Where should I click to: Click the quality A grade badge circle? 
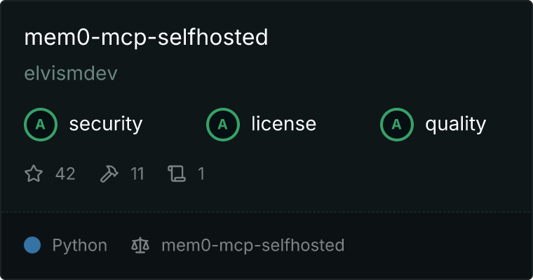[x=397, y=125]
